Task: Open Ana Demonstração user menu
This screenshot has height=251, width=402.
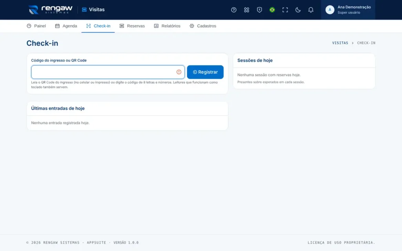Action: (348, 10)
